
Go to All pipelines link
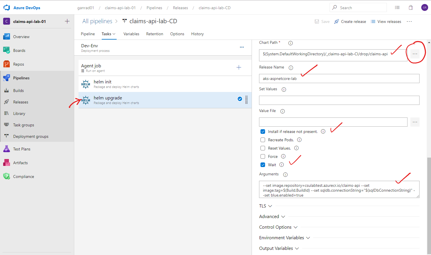tap(97, 21)
